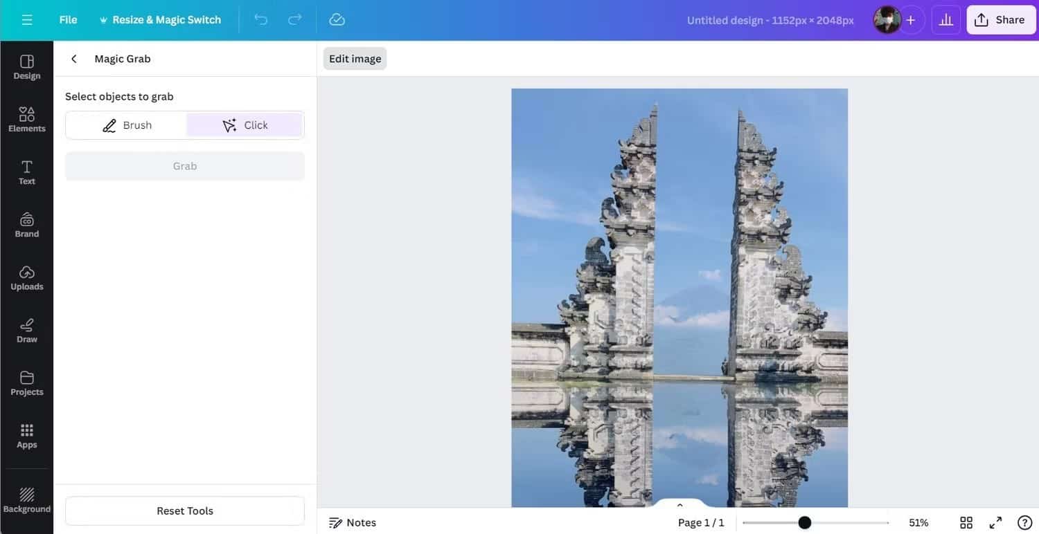Open the Draw tool panel

27,330
